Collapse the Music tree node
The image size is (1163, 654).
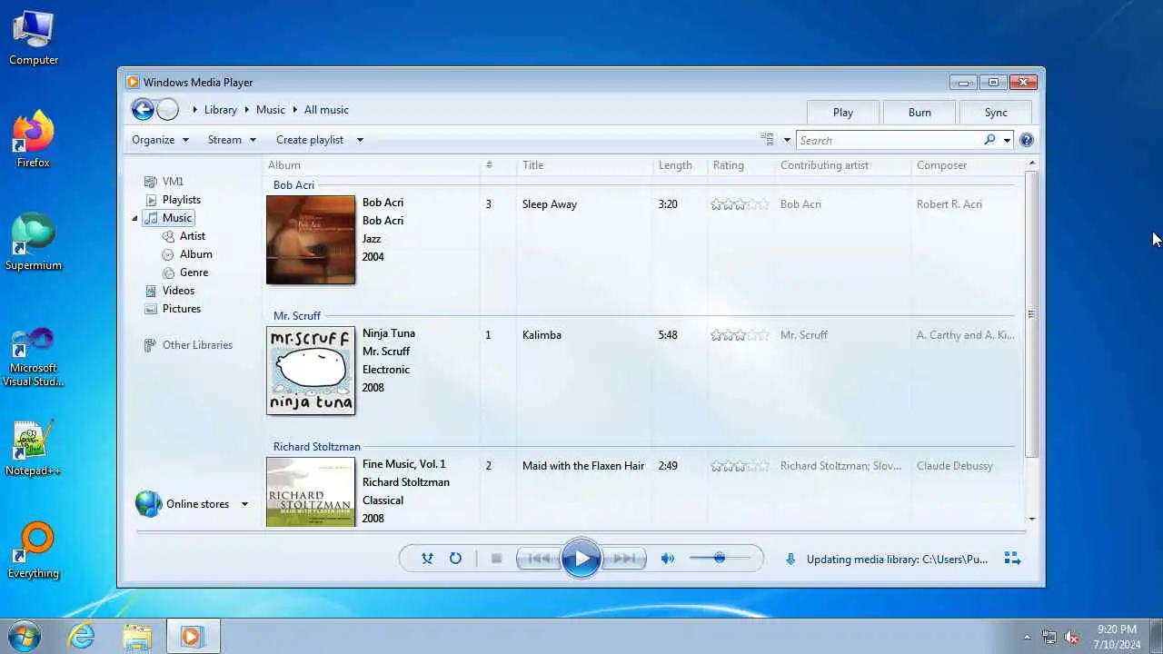pyautogui.click(x=135, y=218)
